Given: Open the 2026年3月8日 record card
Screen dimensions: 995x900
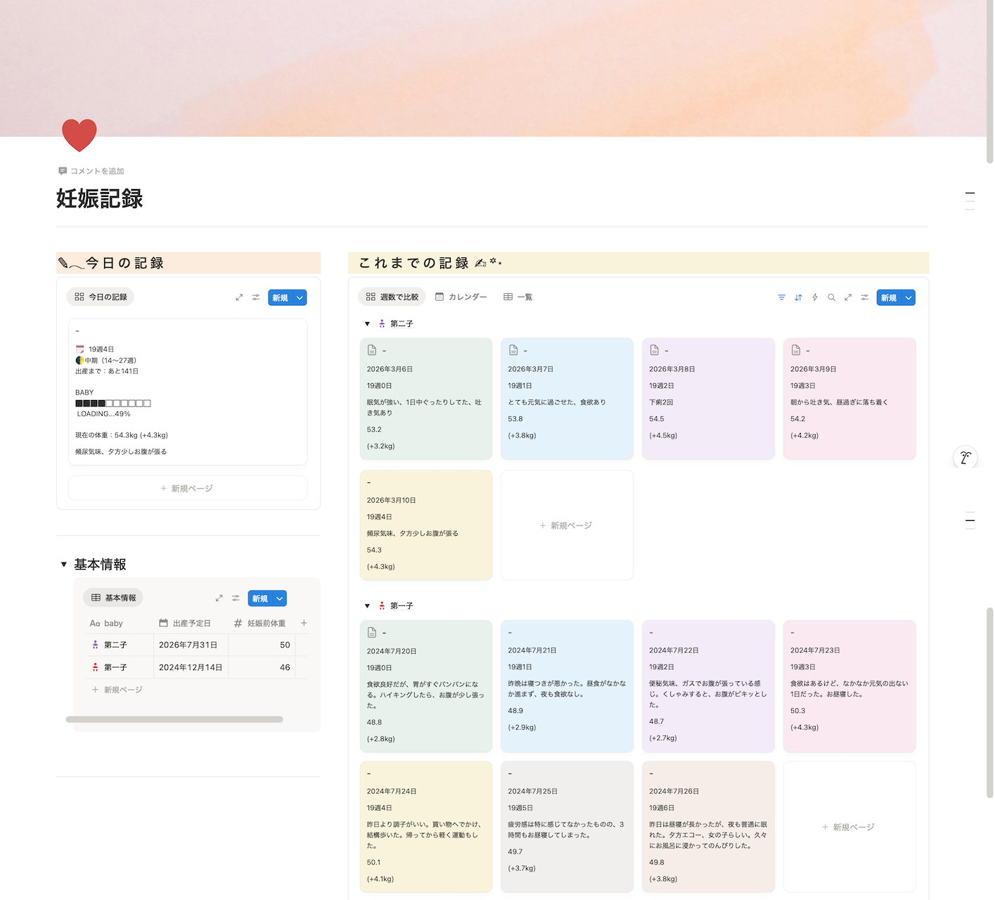Looking at the screenshot, I should (707, 398).
